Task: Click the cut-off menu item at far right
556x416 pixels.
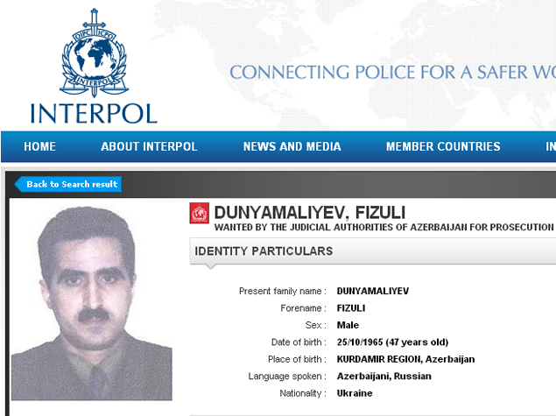Action: [550, 147]
